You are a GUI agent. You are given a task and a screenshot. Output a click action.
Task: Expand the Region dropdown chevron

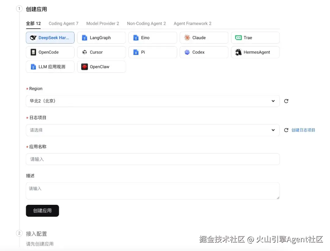[273, 101]
